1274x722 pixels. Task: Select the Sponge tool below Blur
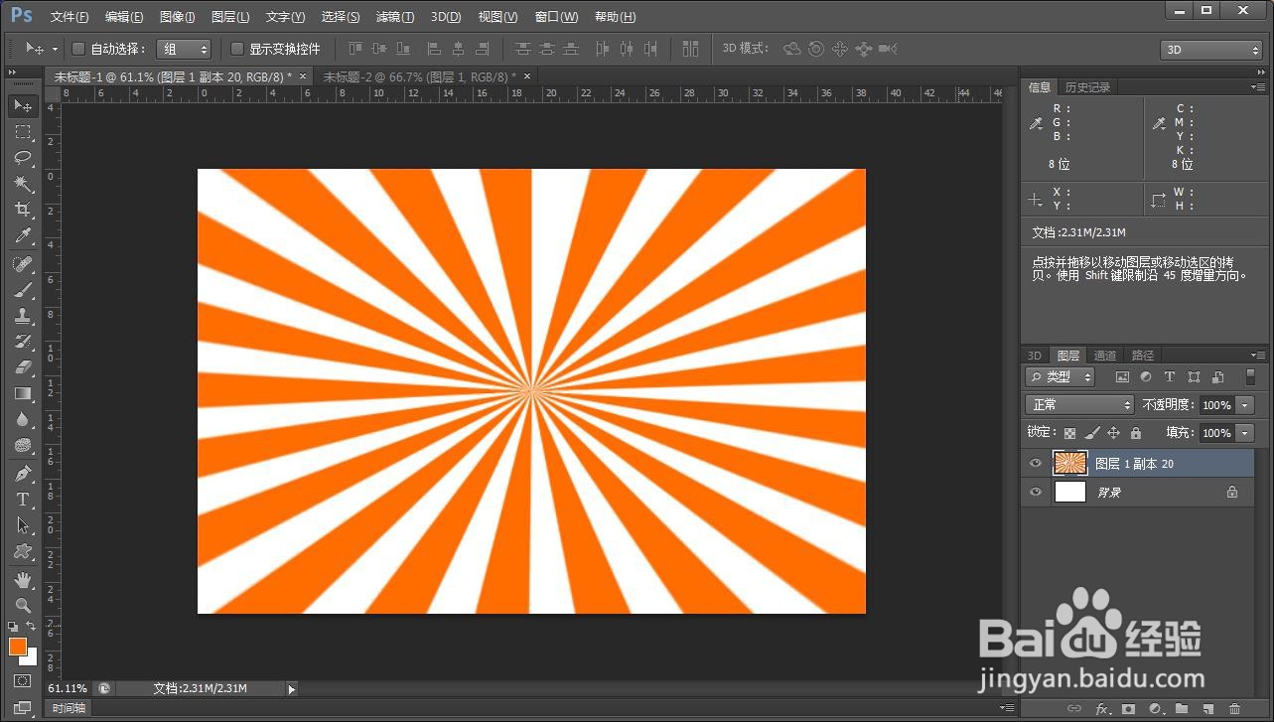click(23, 445)
